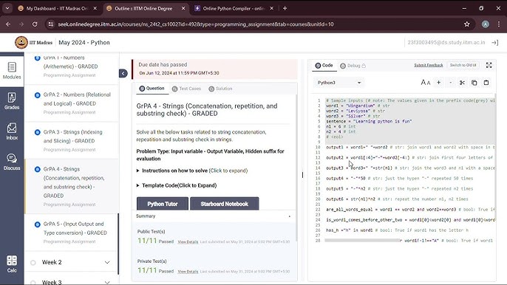Select GrPA 2 Numbers Relational radio marker
This screenshot has width=507, height=285.
click(38, 95)
